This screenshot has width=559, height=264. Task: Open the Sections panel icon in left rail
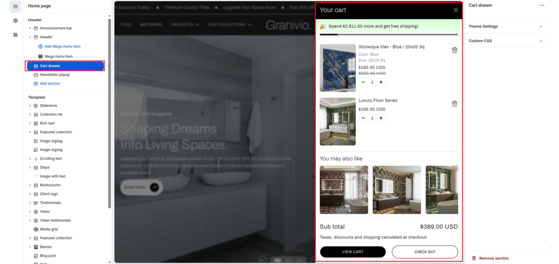[x=15, y=7]
